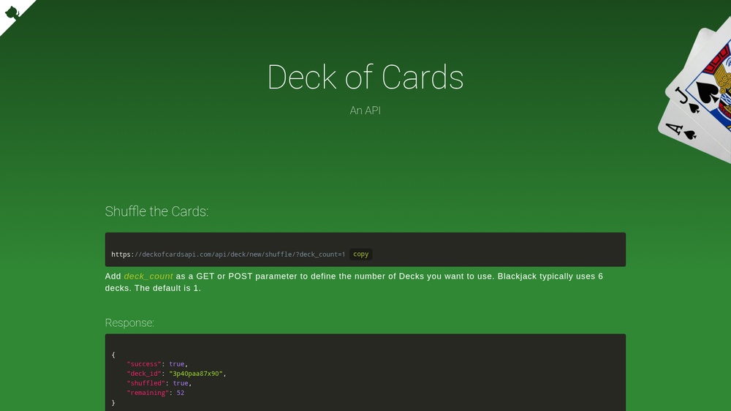
Task: Click the "Deck of Cards" title
Action: pyautogui.click(x=365, y=77)
